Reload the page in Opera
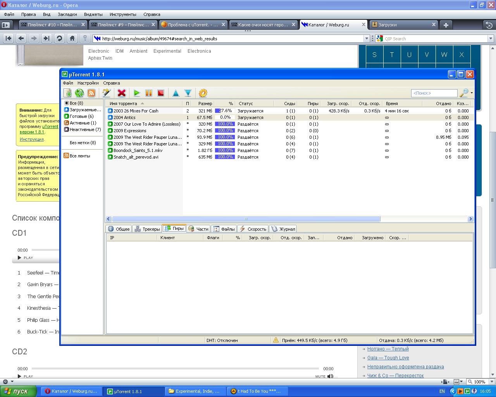This screenshot has height=397, width=496. point(59,38)
